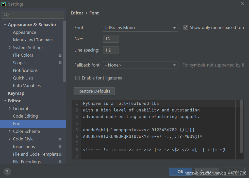Screen dimensions: 249x178
Task: Open Menus and Toolbars settings
Action: pyautogui.click(x=33, y=40)
